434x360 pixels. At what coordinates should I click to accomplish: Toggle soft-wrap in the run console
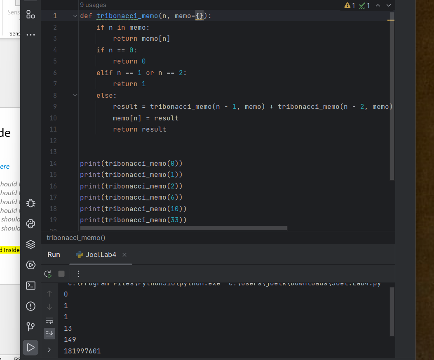[49, 321]
